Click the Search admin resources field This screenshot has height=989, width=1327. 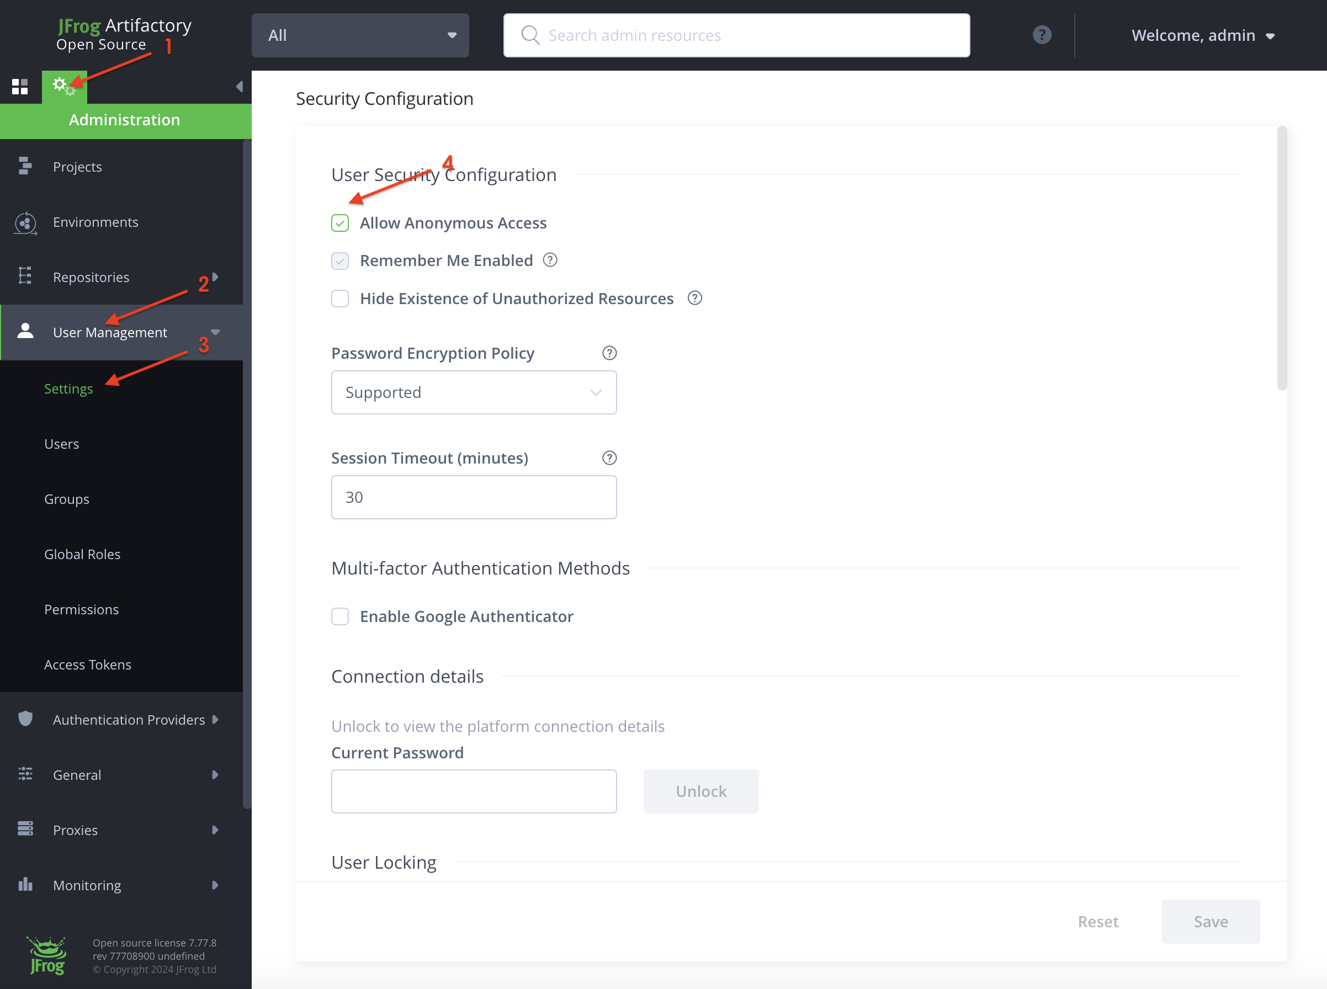click(736, 35)
